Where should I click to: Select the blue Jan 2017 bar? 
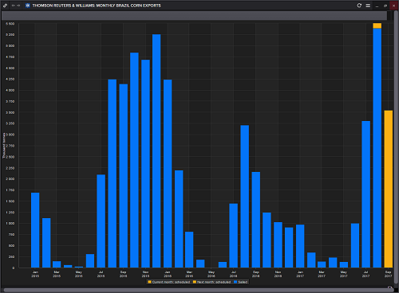click(300, 246)
